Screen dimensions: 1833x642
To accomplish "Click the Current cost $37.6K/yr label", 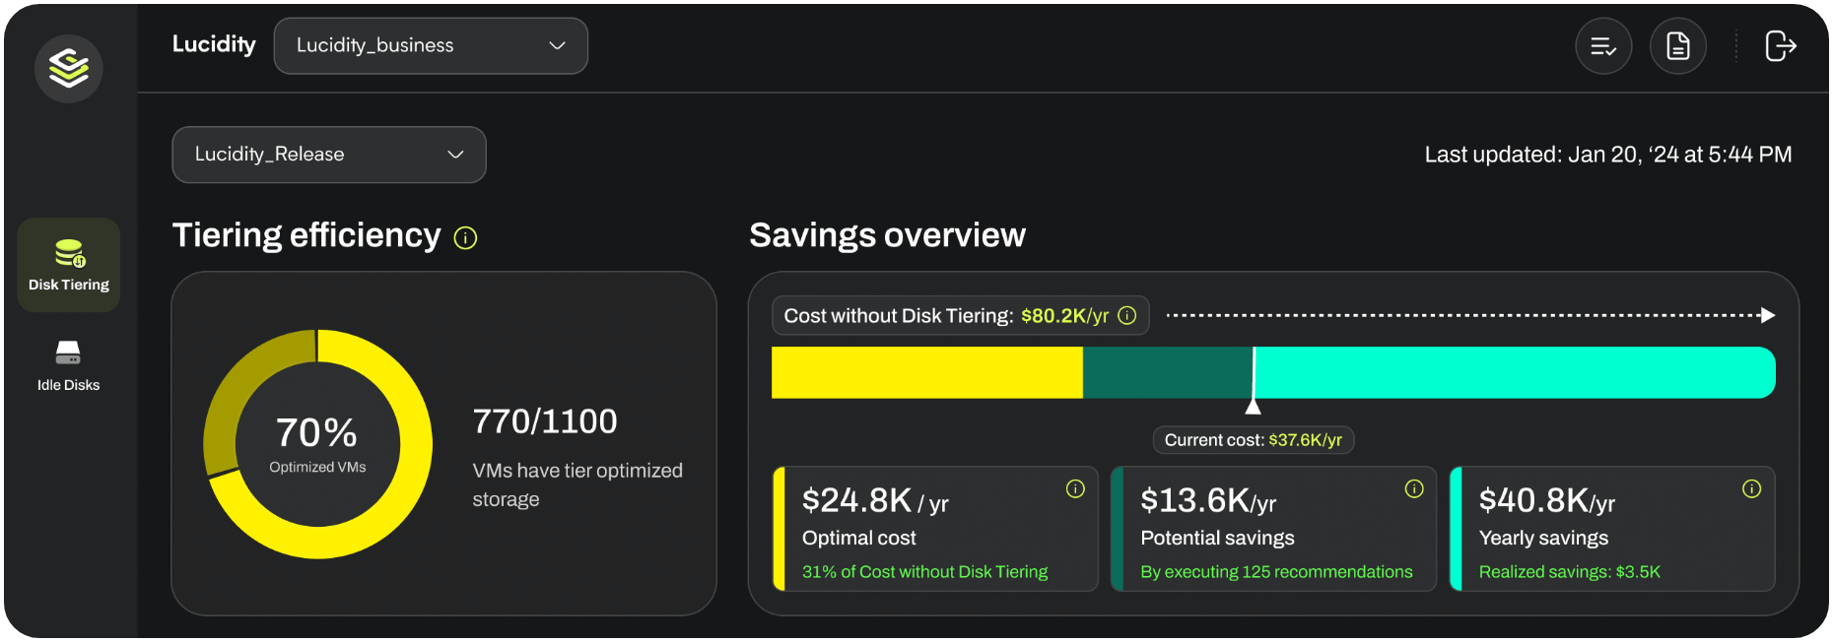I will pyautogui.click(x=1253, y=440).
